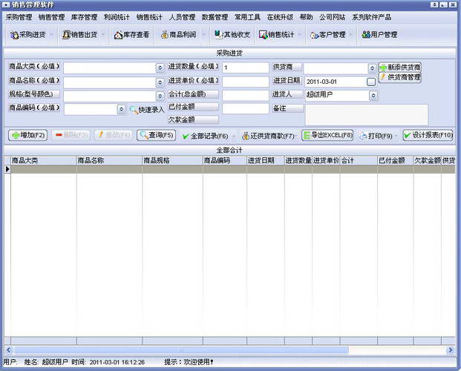Image resolution: width=461 pixels, height=371 pixels.
Task: Open the arrow next to 全部记录(F6)
Action: tap(234, 136)
